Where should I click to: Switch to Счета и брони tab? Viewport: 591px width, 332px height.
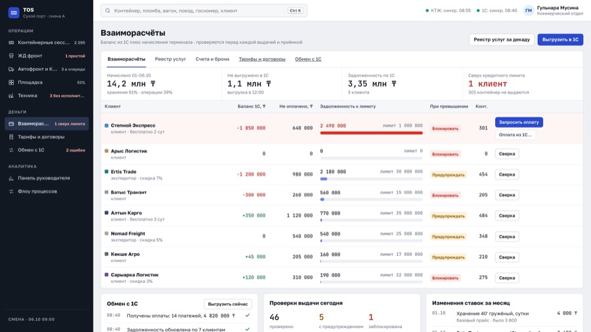pos(212,59)
